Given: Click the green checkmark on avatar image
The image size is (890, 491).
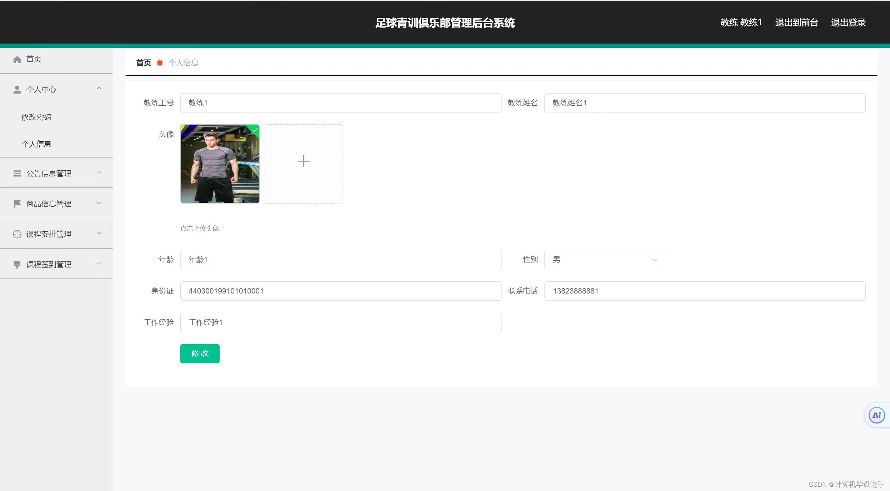Looking at the screenshot, I should tap(255, 130).
